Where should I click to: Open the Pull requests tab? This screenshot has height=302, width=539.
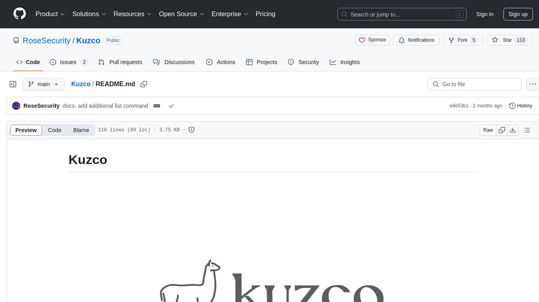coord(120,62)
